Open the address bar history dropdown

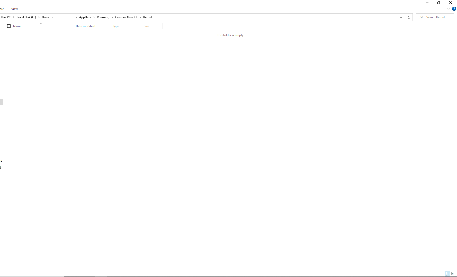click(x=401, y=17)
